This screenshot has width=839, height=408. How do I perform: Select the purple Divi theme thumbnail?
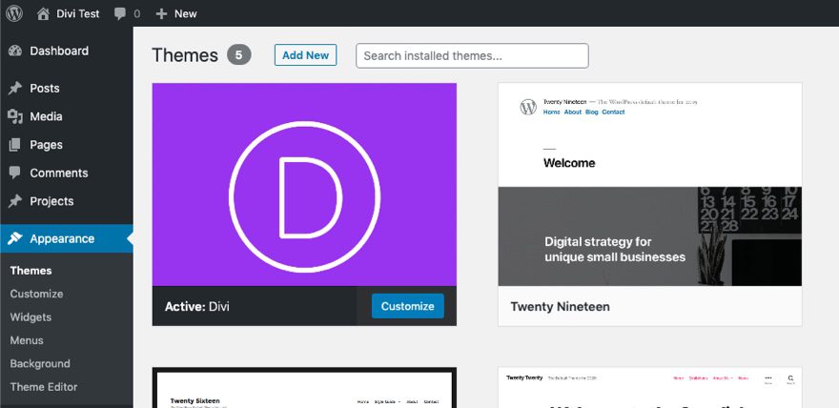pos(304,184)
